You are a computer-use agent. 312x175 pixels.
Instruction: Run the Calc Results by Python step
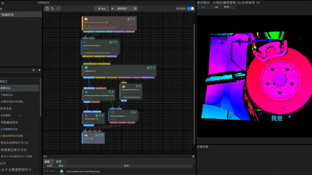tap(140, 86)
